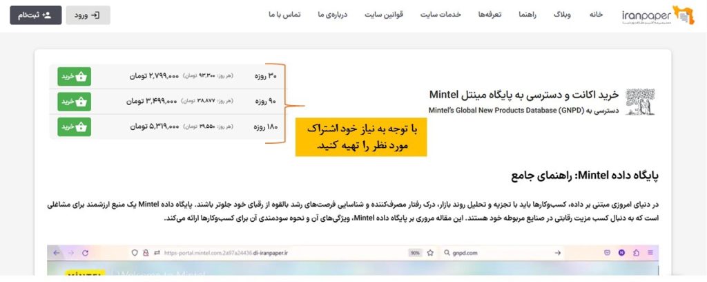Click the iranpaper logo in the header

click(658, 15)
